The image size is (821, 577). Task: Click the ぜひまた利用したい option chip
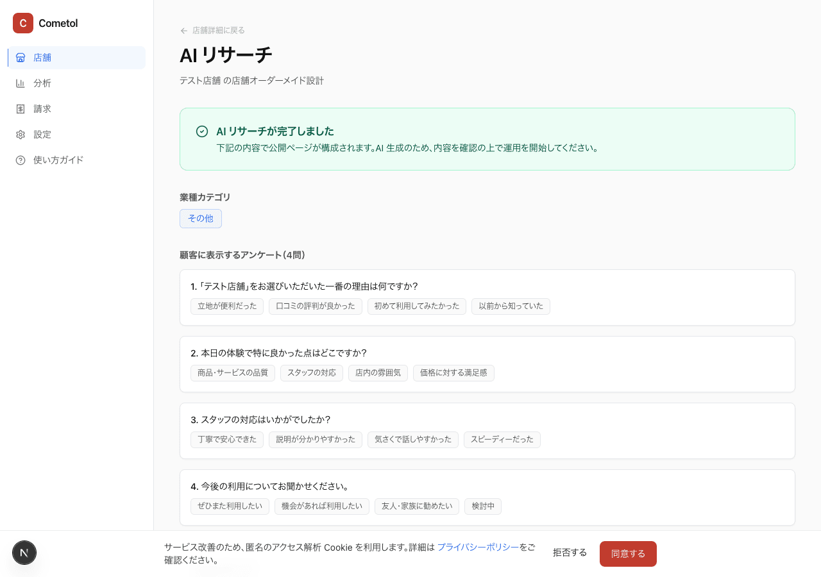[230, 506]
